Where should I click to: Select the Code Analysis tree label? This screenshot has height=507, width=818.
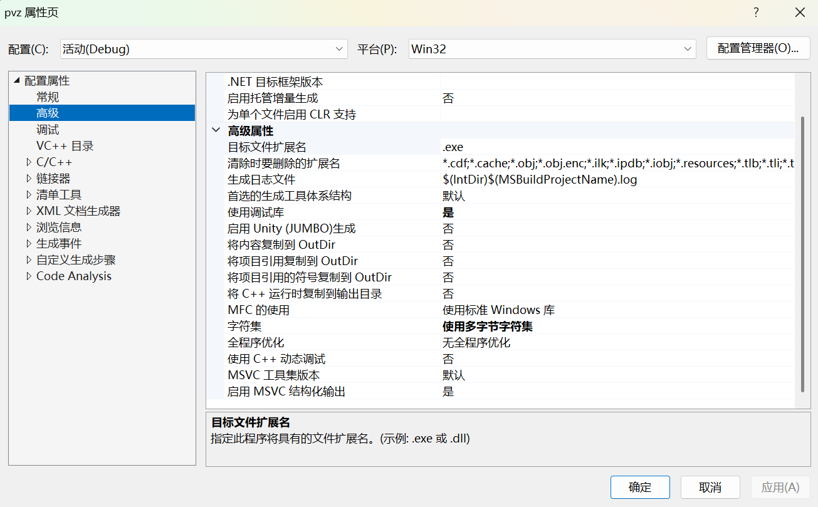(x=74, y=276)
